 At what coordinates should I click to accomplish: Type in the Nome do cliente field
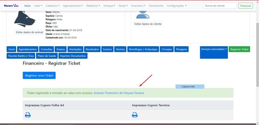coord(220,6)
